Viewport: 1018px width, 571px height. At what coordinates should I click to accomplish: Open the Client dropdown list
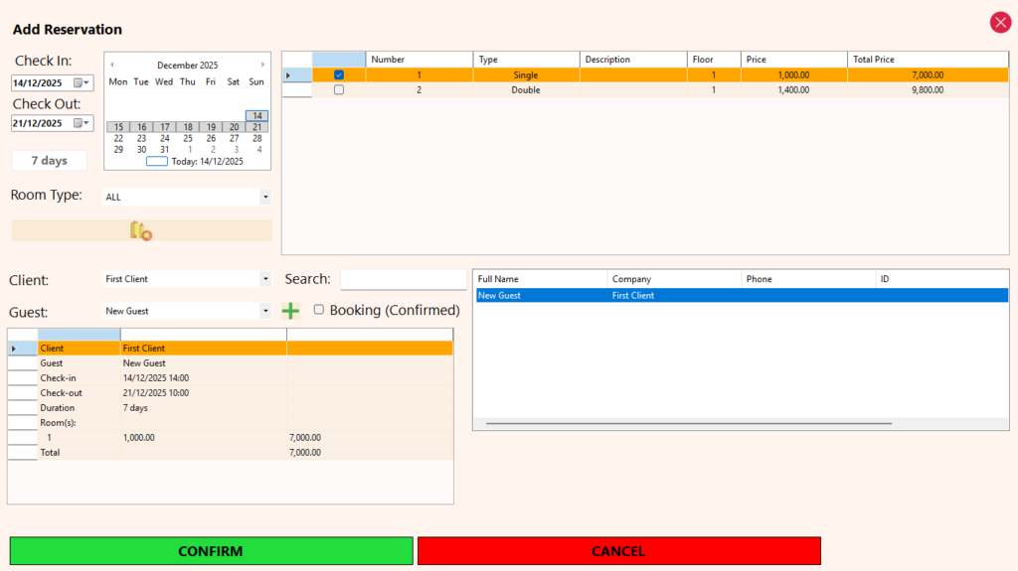click(265, 279)
